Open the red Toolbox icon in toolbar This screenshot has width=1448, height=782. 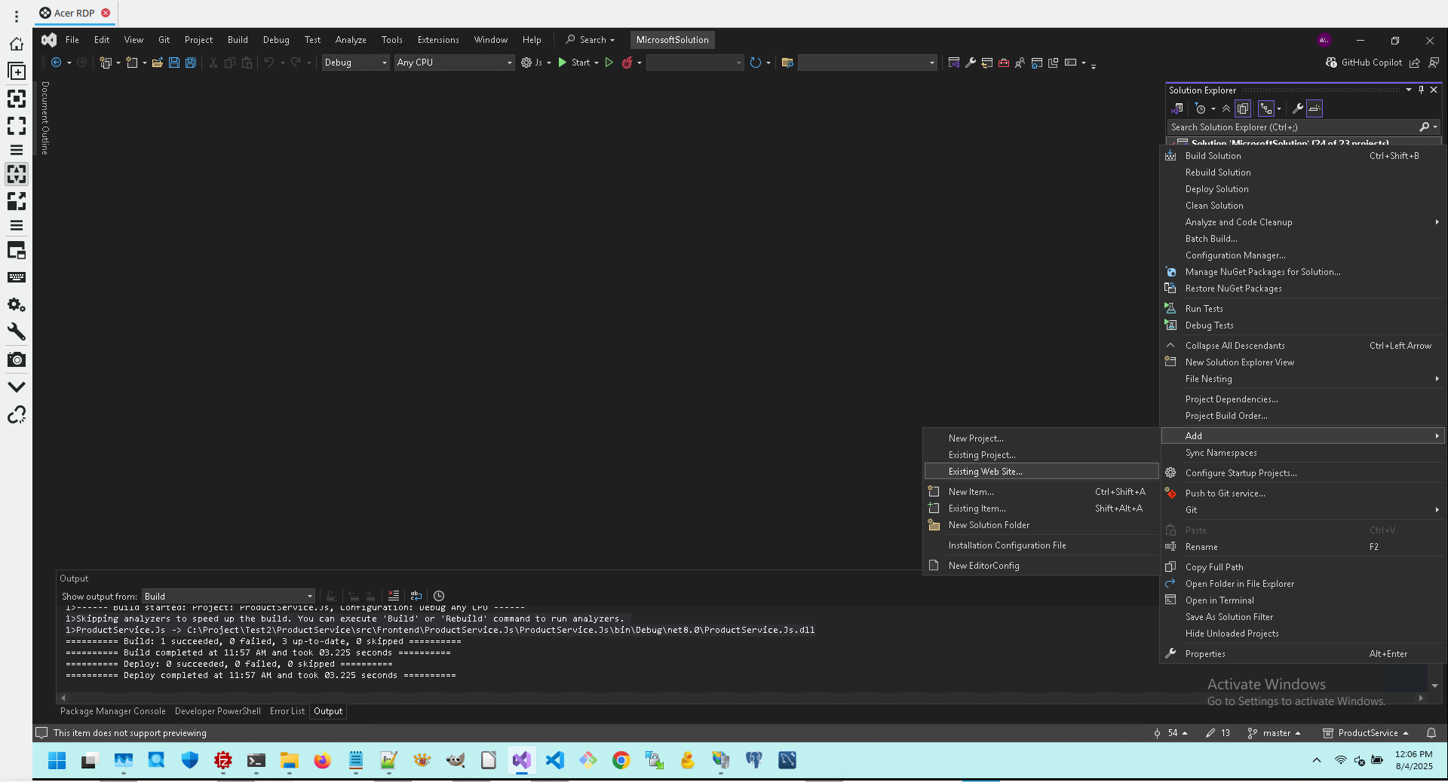(1004, 63)
